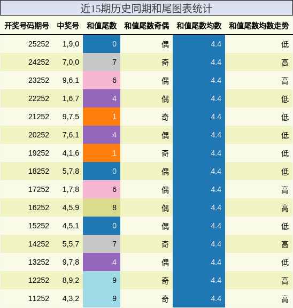The image size is (293, 308).
Task: Click winning numbers 7,0,0
Action: click(x=71, y=62)
